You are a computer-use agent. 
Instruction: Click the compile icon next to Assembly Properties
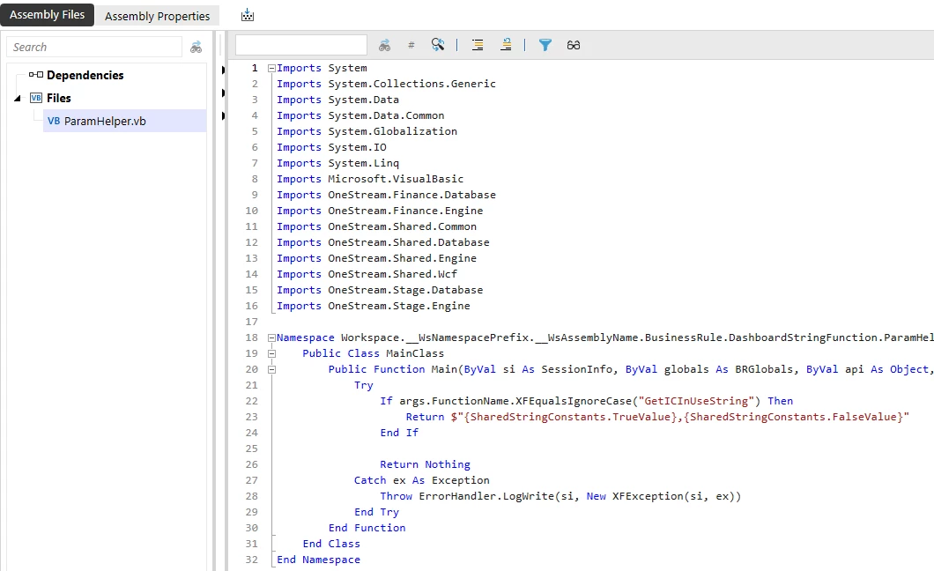(x=248, y=16)
